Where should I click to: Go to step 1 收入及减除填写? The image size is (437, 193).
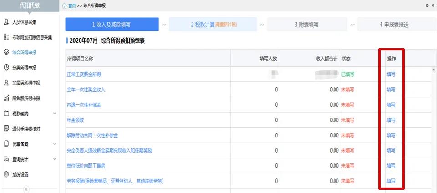point(112,25)
